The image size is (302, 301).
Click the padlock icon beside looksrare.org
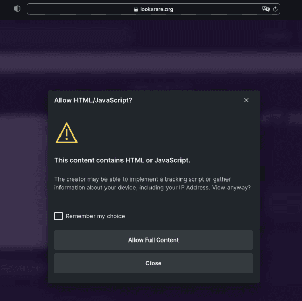pos(136,9)
